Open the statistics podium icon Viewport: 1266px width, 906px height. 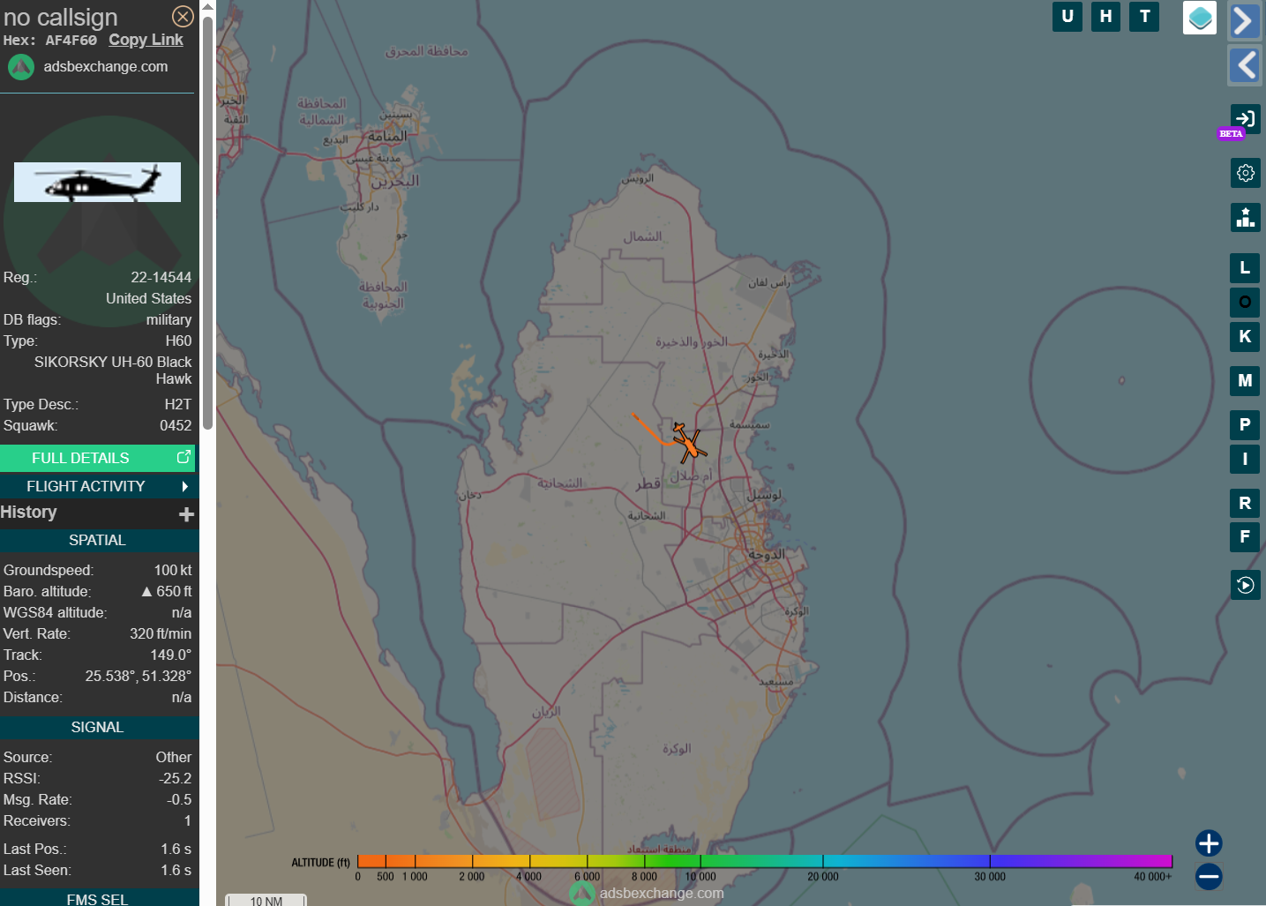coord(1245,217)
